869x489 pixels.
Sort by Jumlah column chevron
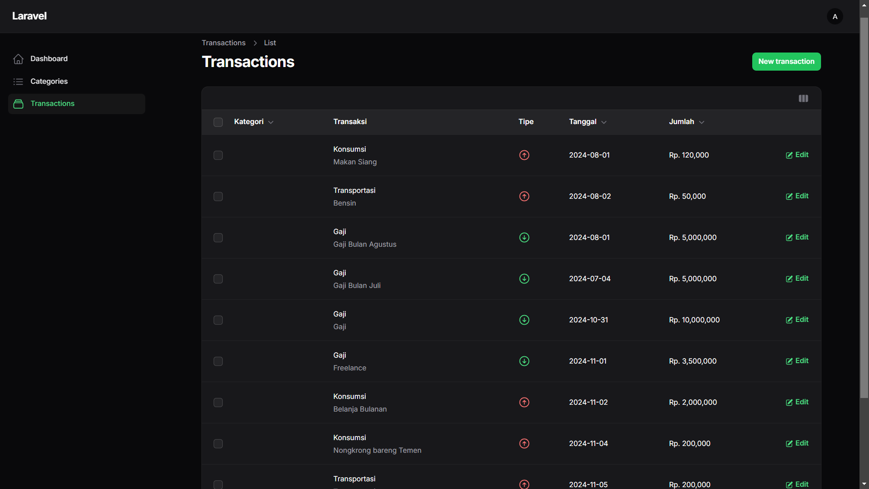(702, 122)
